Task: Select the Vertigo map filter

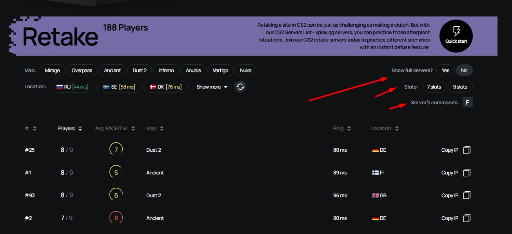Action: tap(220, 71)
